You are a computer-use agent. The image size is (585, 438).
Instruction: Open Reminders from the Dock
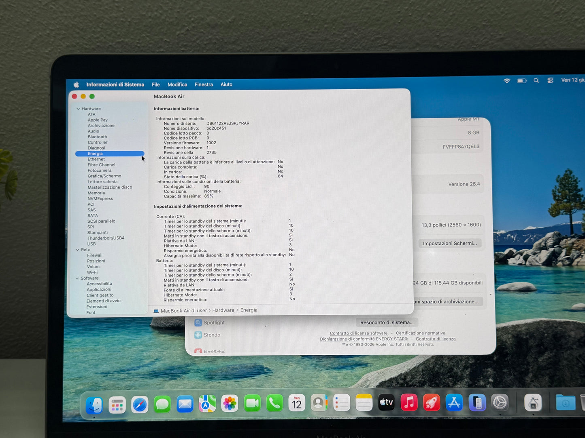tap(342, 402)
